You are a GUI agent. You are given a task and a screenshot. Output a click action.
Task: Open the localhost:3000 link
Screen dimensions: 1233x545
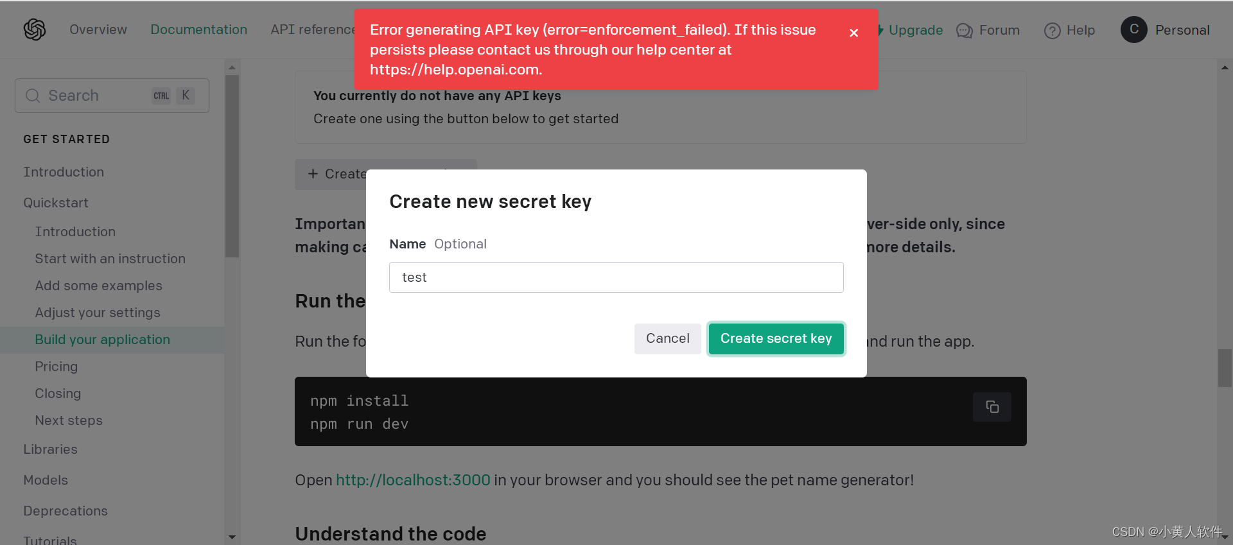pos(413,480)
